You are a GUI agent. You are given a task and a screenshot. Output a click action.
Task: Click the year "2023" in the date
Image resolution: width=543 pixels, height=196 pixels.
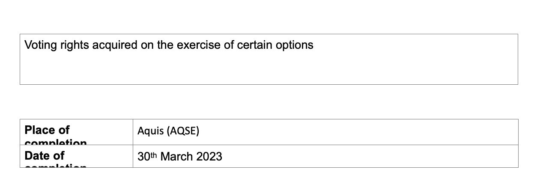(x=209, y=157)
